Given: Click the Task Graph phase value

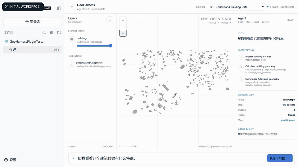Looking at the screenshot, I should (289, 100).
